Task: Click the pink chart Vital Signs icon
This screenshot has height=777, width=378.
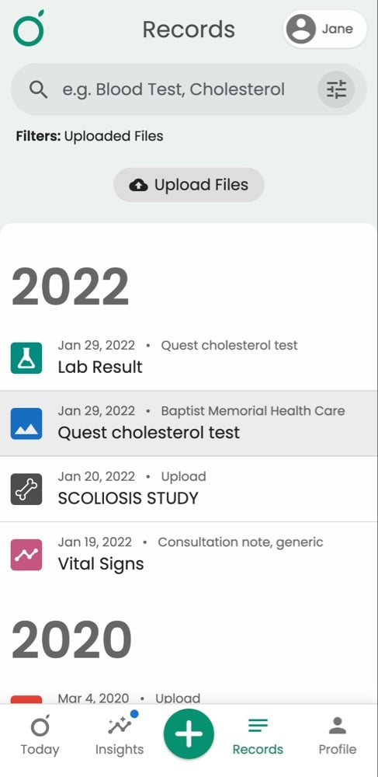Action: [x=26, y=555]
